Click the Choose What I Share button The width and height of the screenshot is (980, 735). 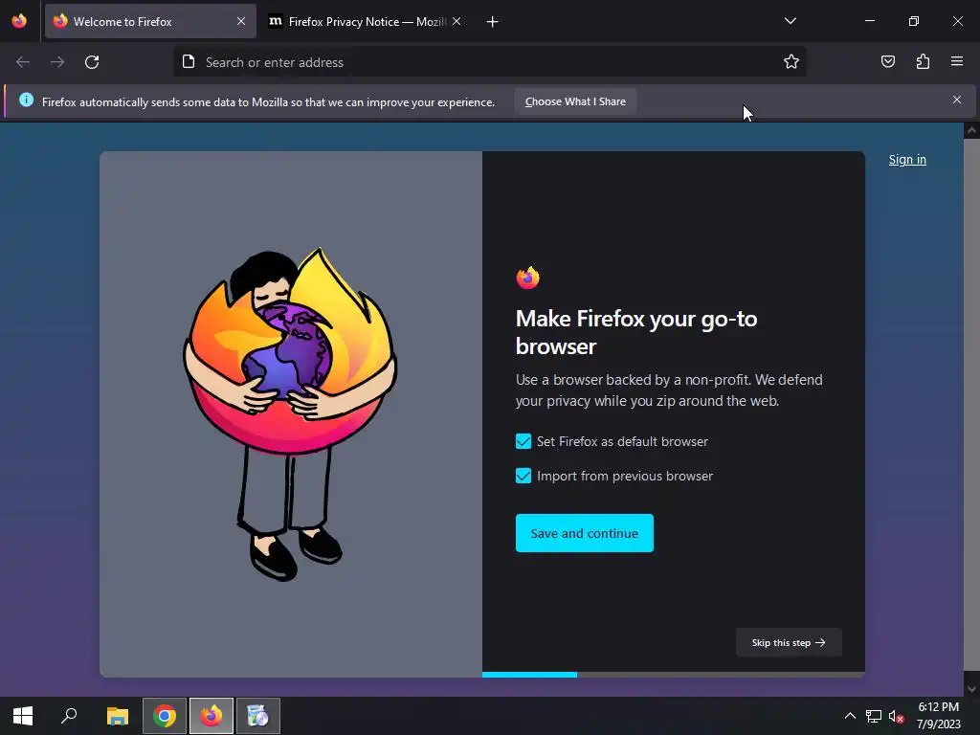(575, 101)
